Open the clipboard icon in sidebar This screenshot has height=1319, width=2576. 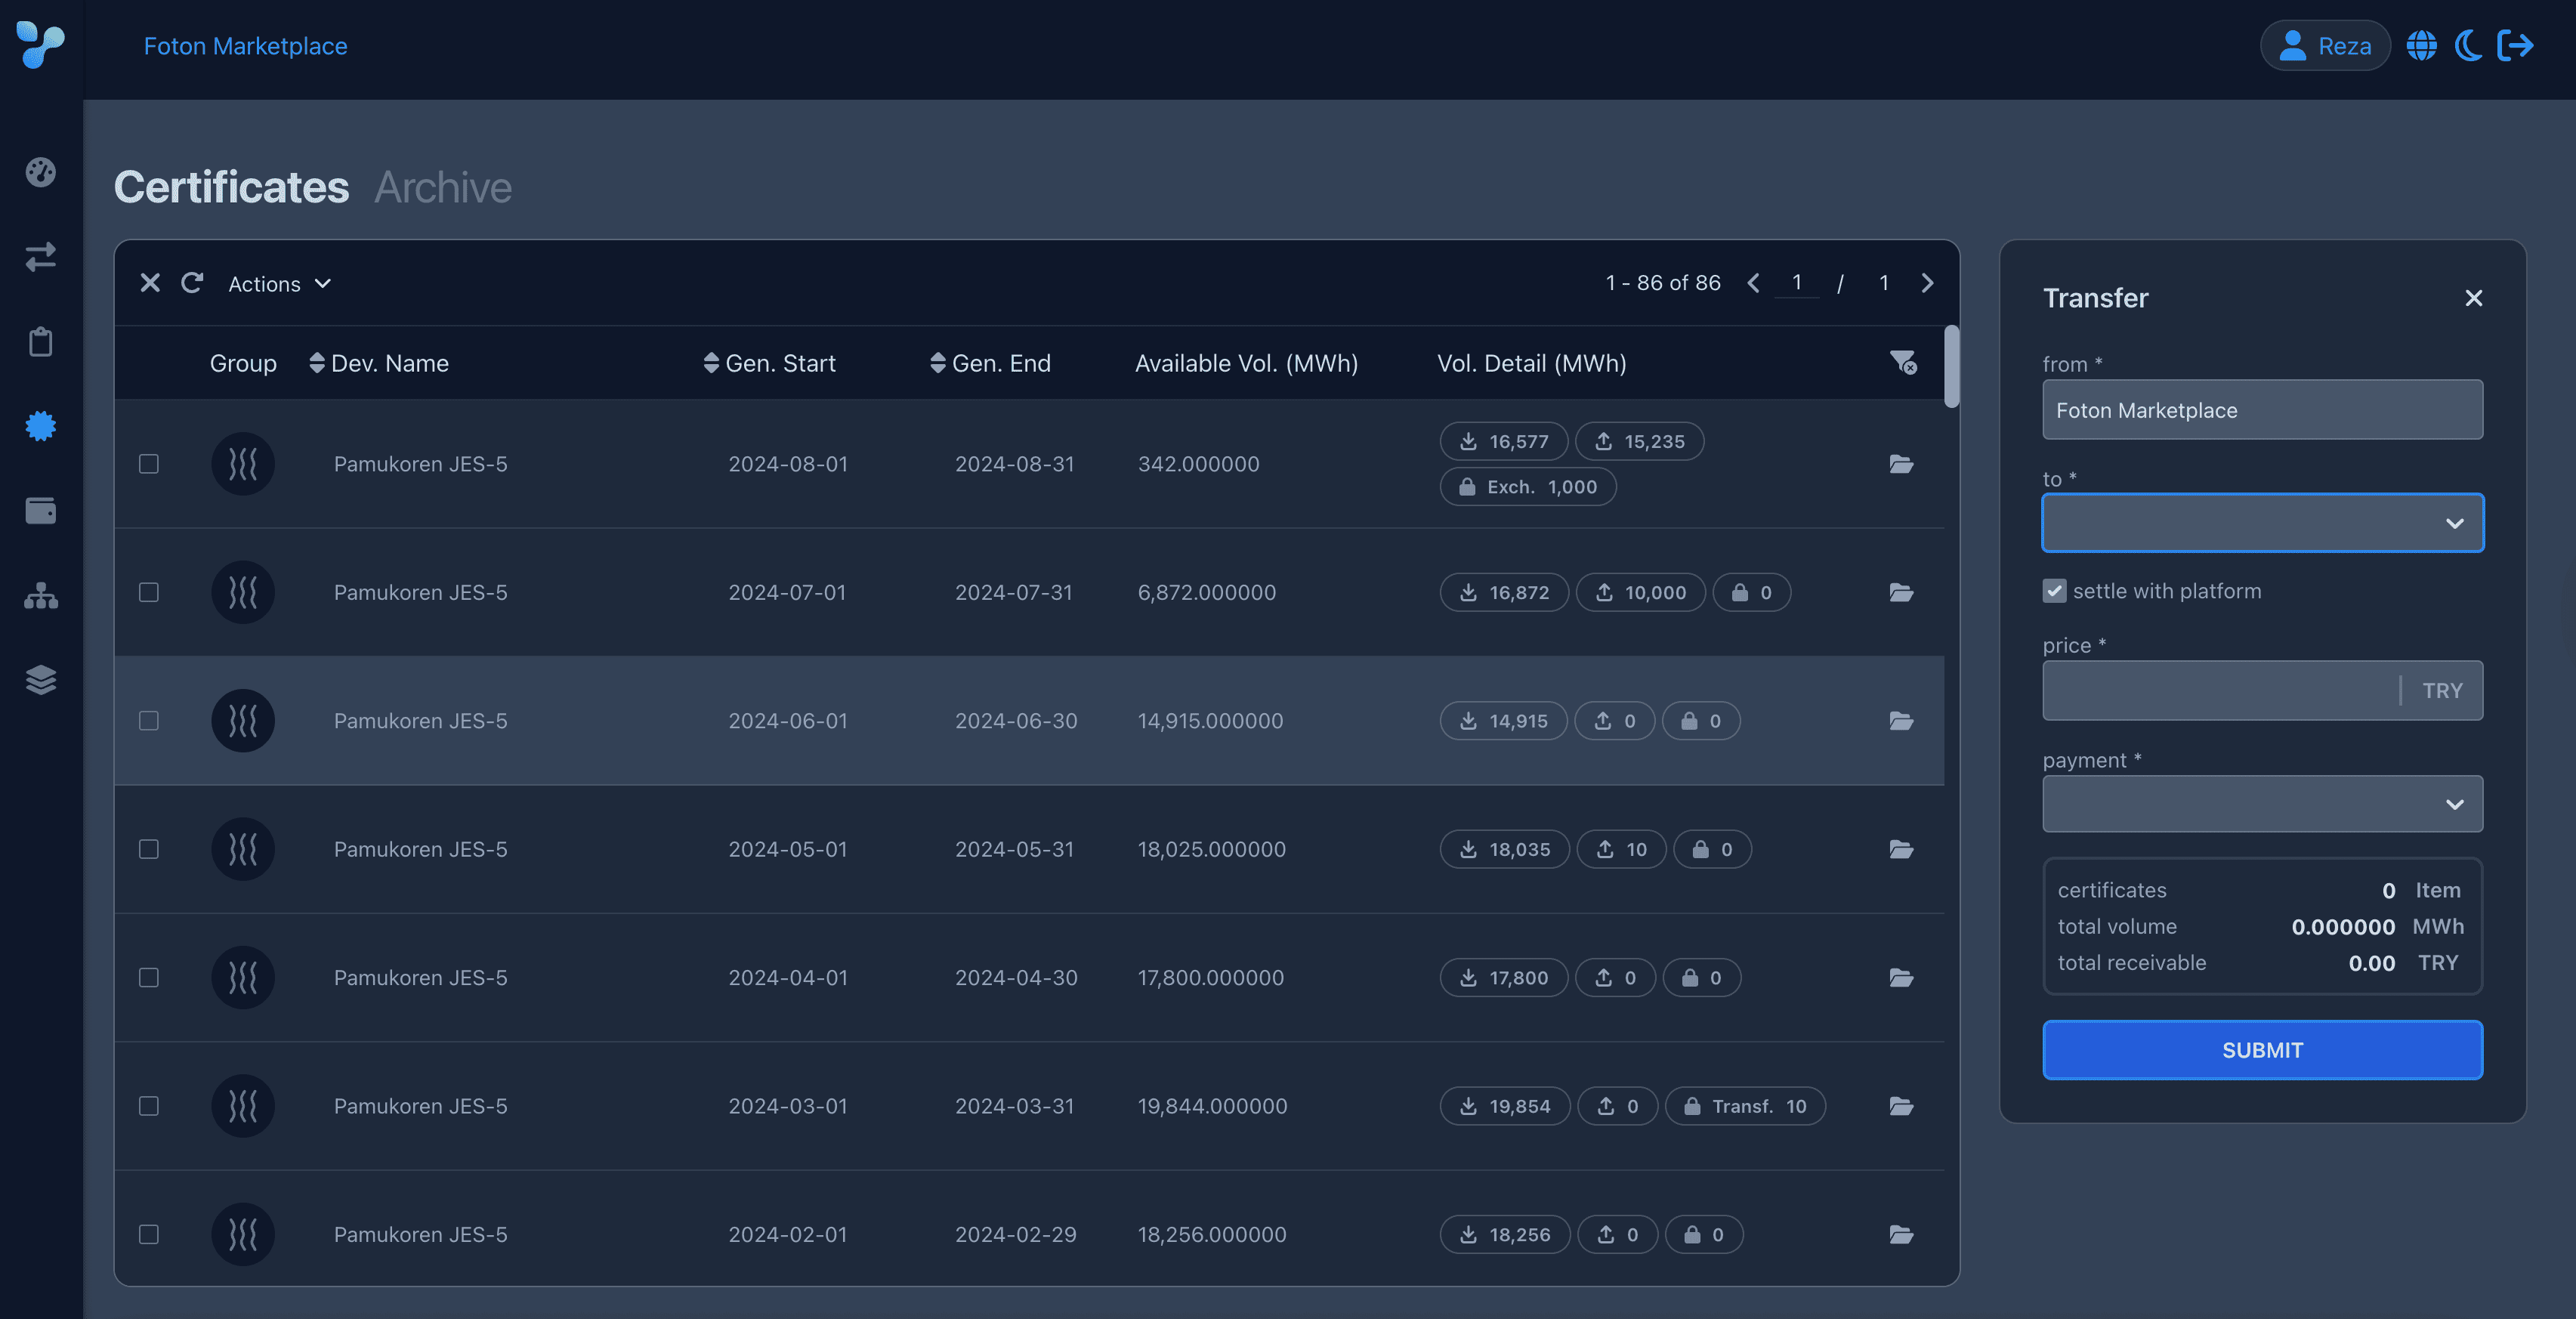[x=41, y=342]
